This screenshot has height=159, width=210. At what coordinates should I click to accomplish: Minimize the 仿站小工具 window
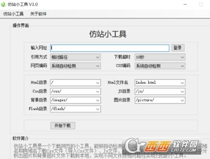(x=185, y=4)
